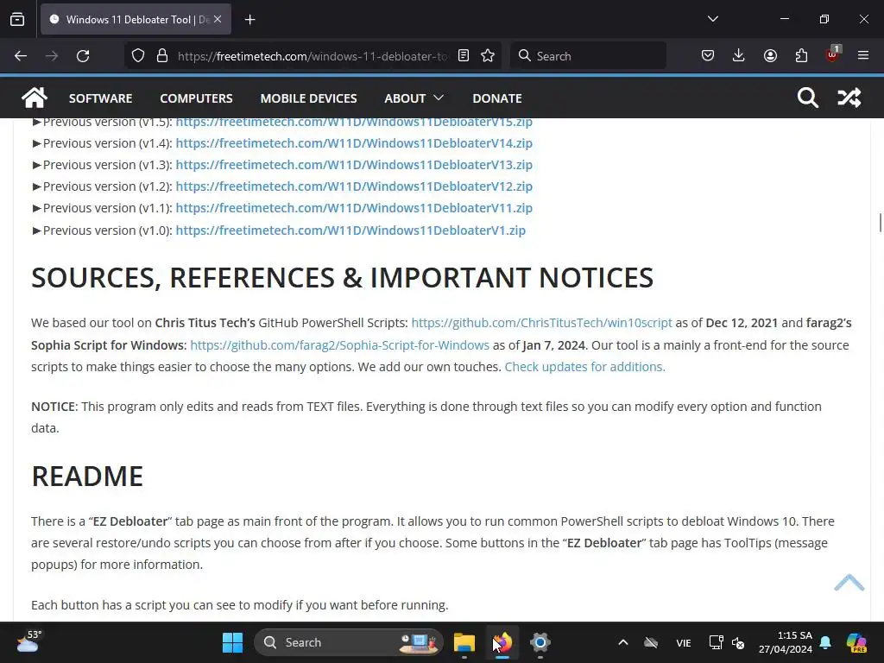884x663 pixels.
Task: Download Windows11DebloaterV14.zip link
Action: coord(354,143)
